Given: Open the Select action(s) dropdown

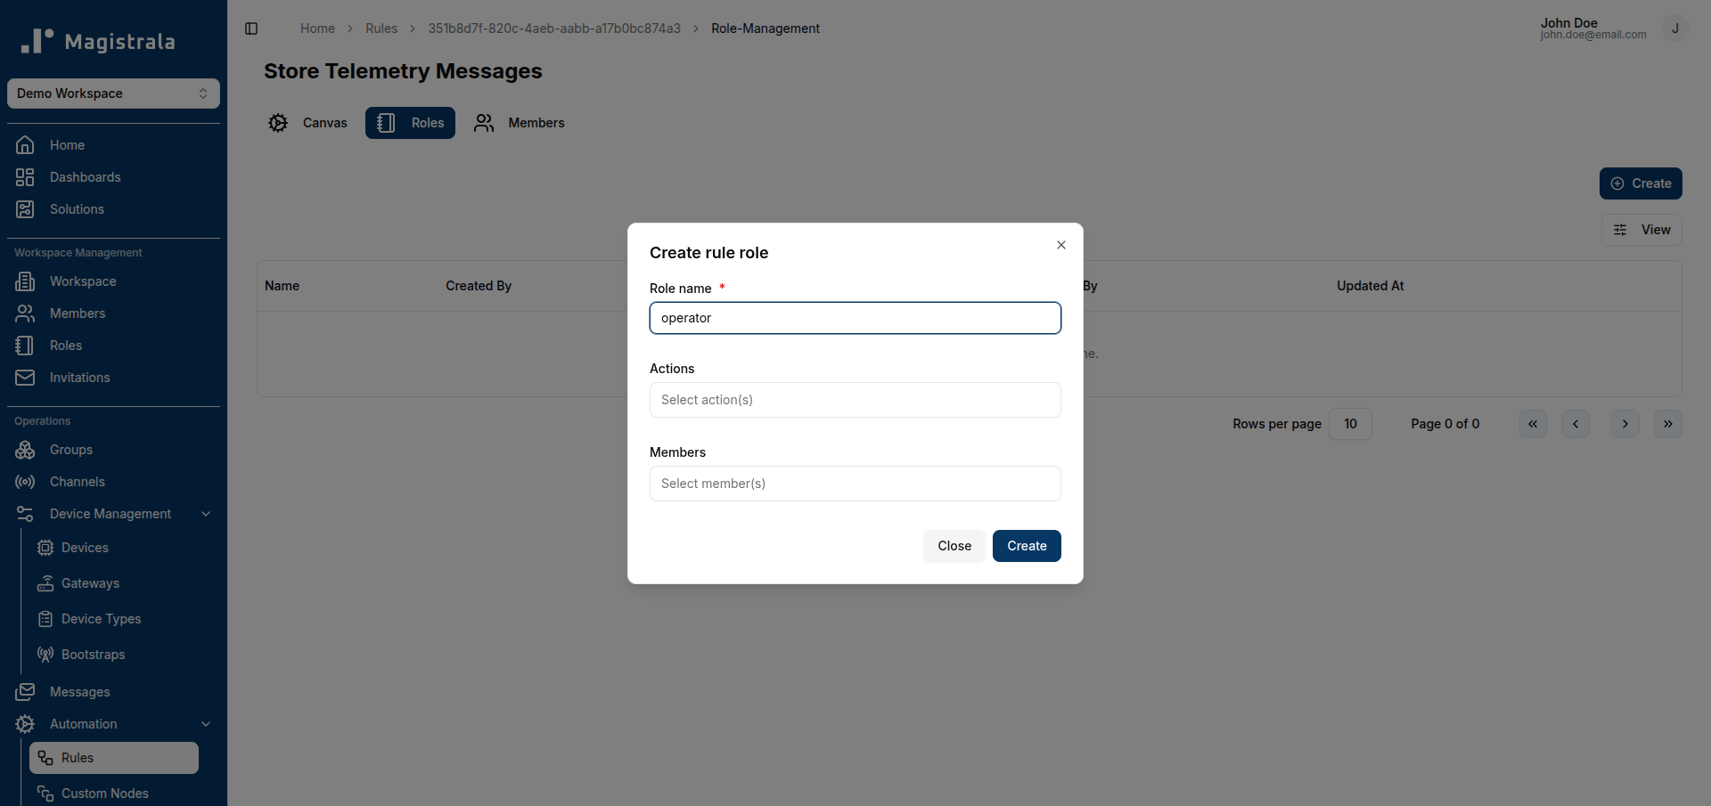Looking at the screenshot, I should coord(855,400).
